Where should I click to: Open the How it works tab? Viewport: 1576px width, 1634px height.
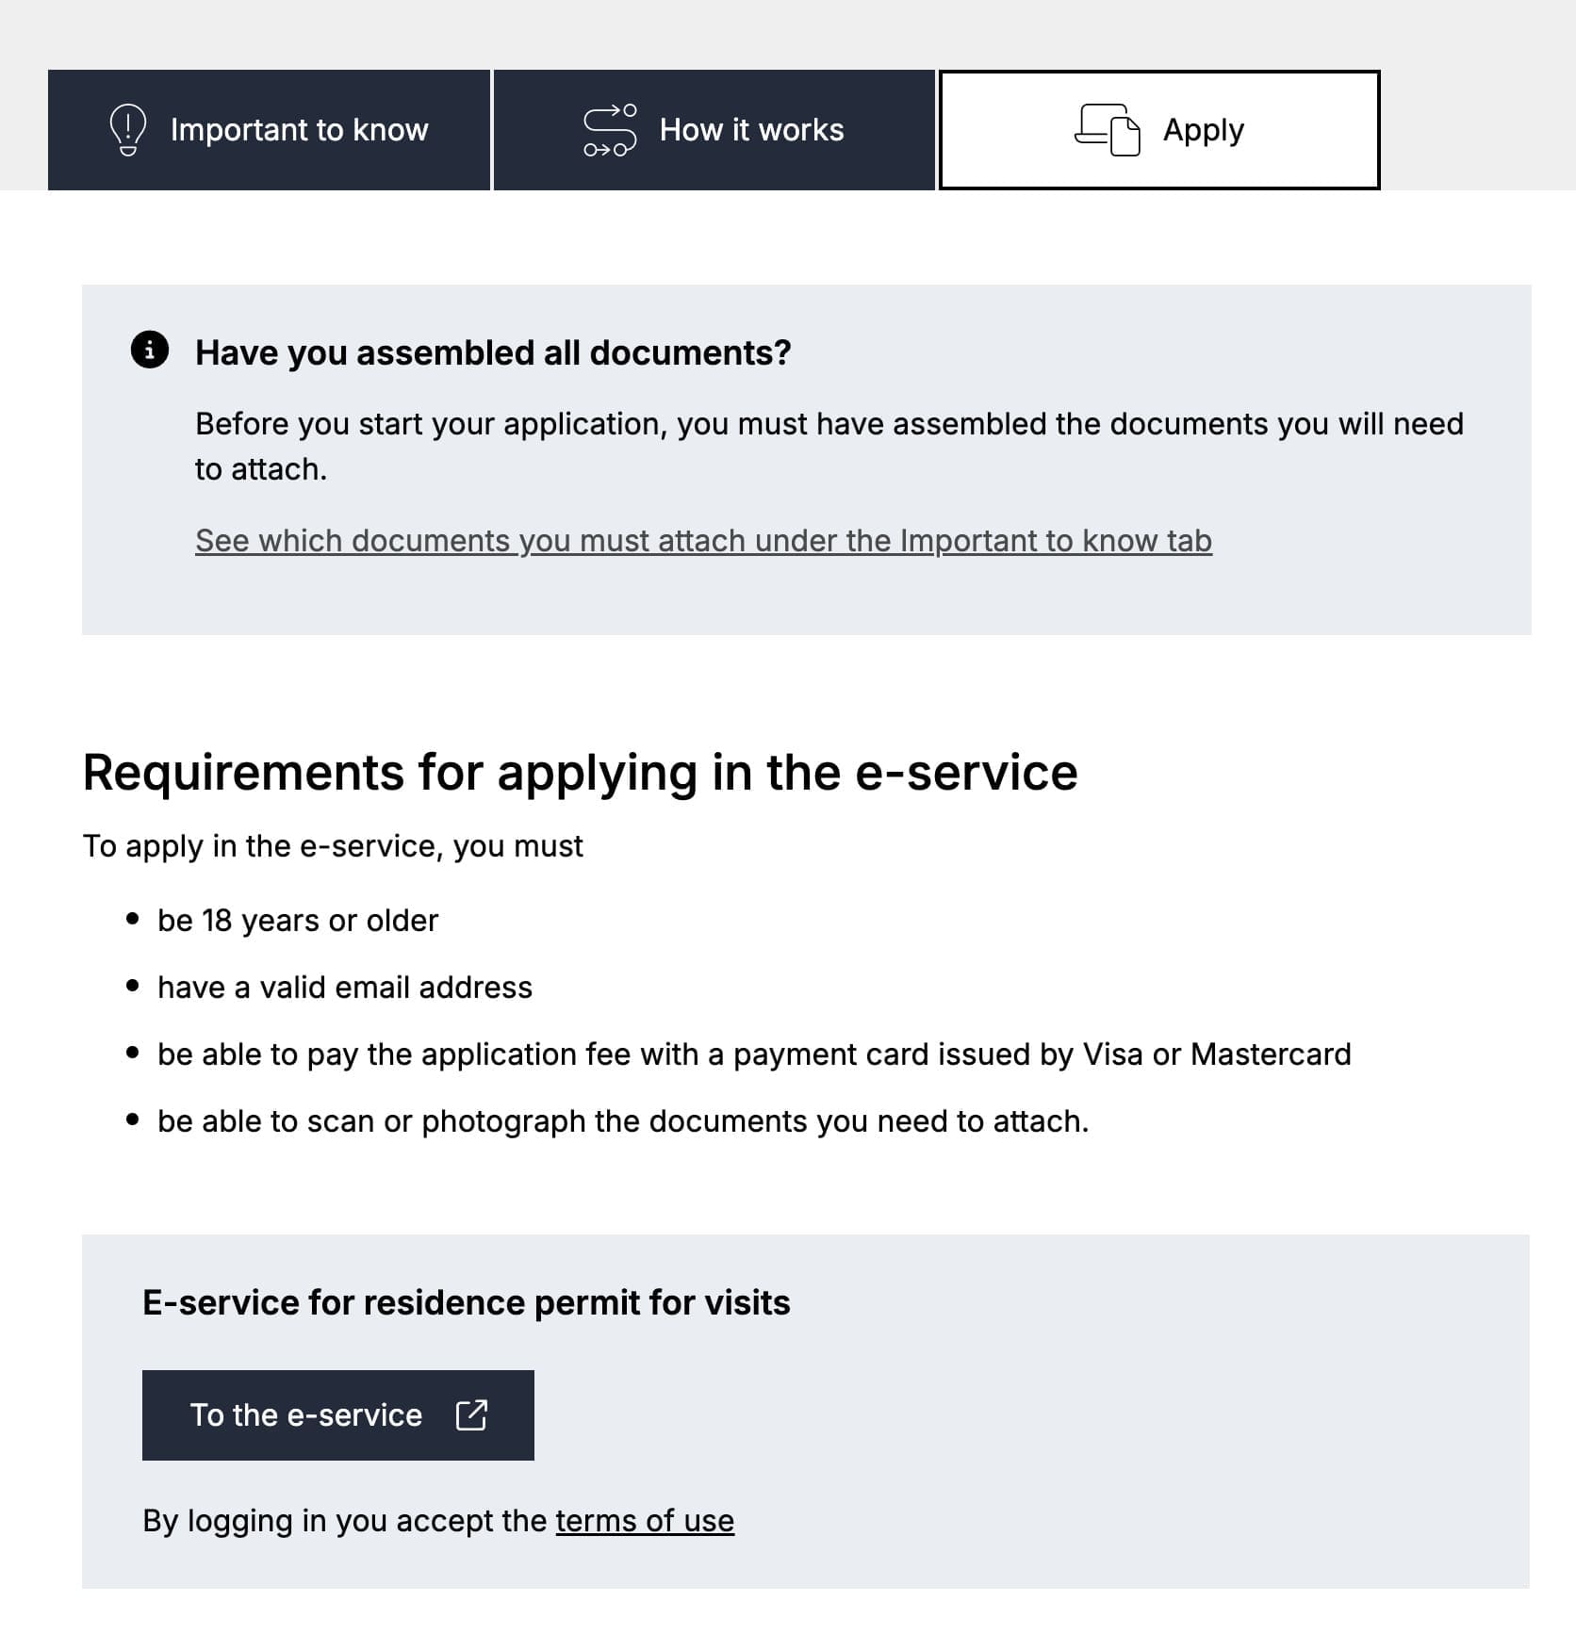pos(751,130)
